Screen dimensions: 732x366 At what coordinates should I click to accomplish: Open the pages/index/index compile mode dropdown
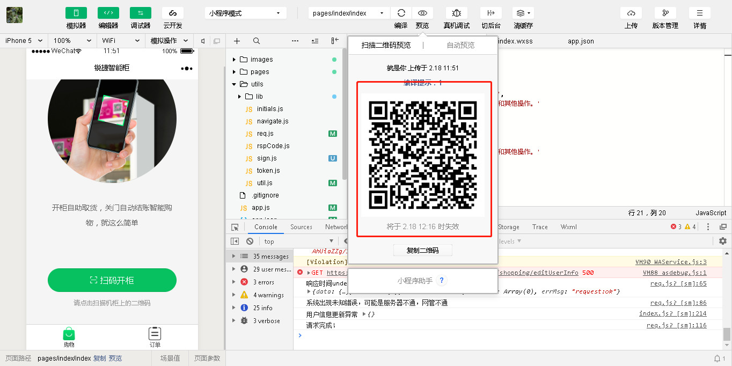(349, 13)
